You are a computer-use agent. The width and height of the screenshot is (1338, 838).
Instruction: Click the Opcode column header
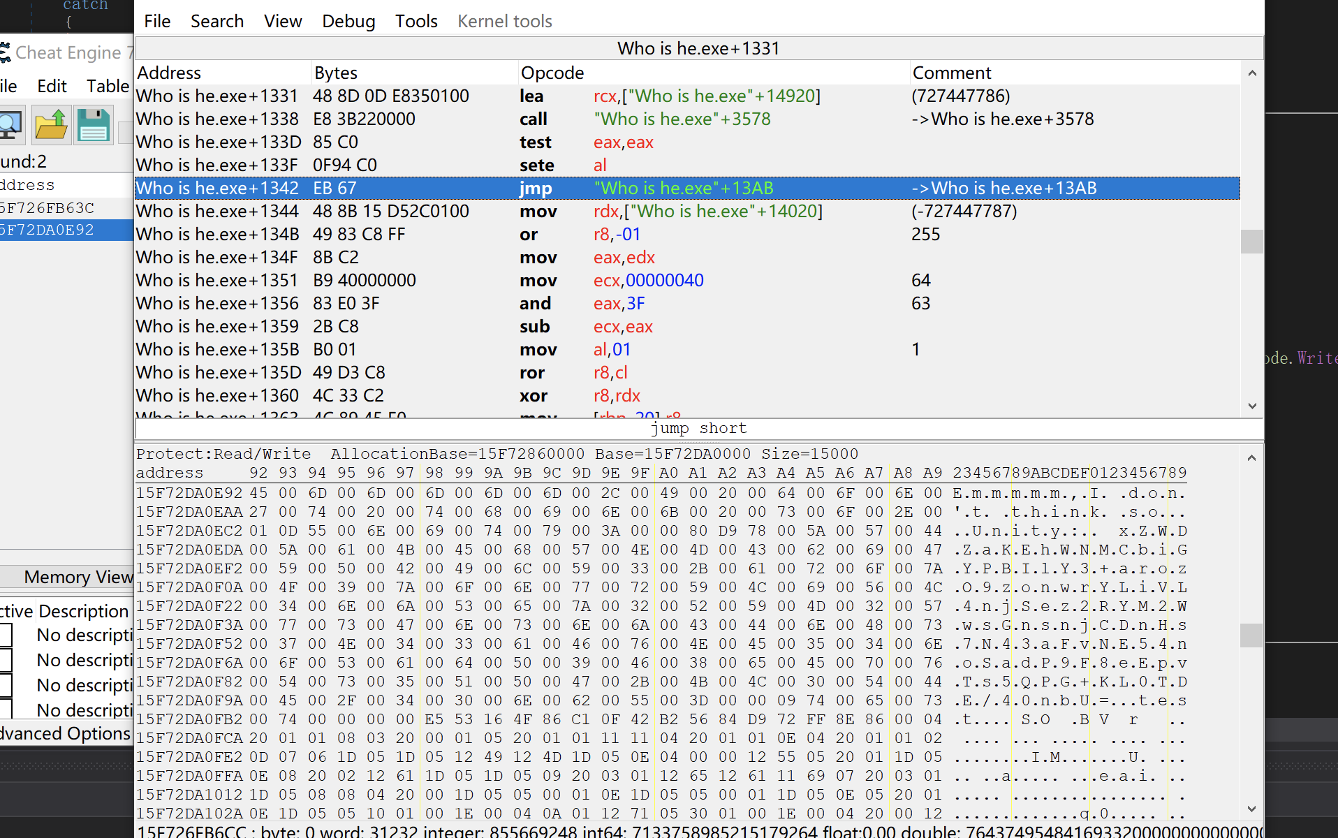tap(714, 73)
